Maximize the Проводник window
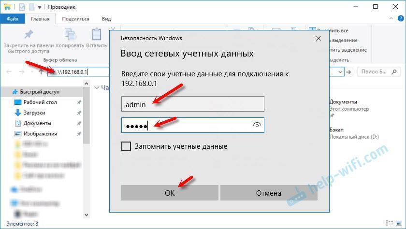The height and width of the screenshot is (229, 406). coord(376,7)
